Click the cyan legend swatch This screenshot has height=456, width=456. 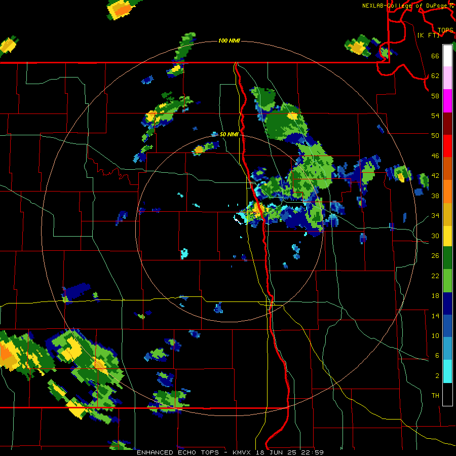point(447,371)
